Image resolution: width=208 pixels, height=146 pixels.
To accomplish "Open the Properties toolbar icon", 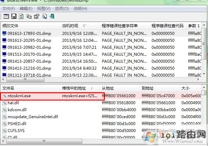I will (x=36, y=16).
